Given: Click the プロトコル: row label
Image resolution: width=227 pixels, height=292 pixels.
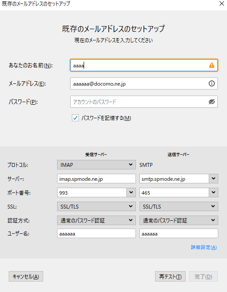Looking at the screenshot, I should (x=18, y=165).
